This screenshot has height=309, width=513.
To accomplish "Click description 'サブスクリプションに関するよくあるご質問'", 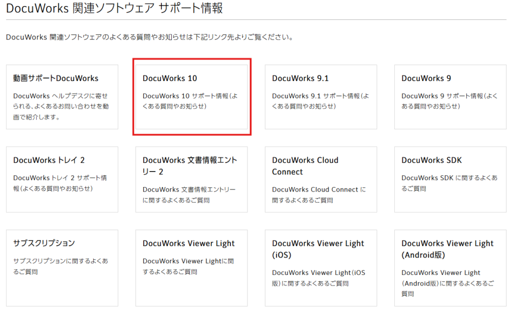I will (61, 266).
